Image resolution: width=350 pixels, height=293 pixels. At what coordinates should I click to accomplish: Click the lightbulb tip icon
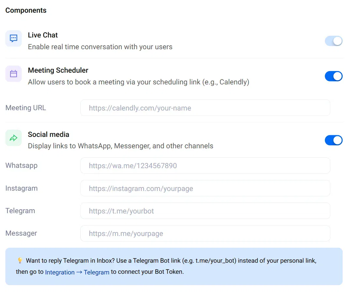click(x=20, y=260)
